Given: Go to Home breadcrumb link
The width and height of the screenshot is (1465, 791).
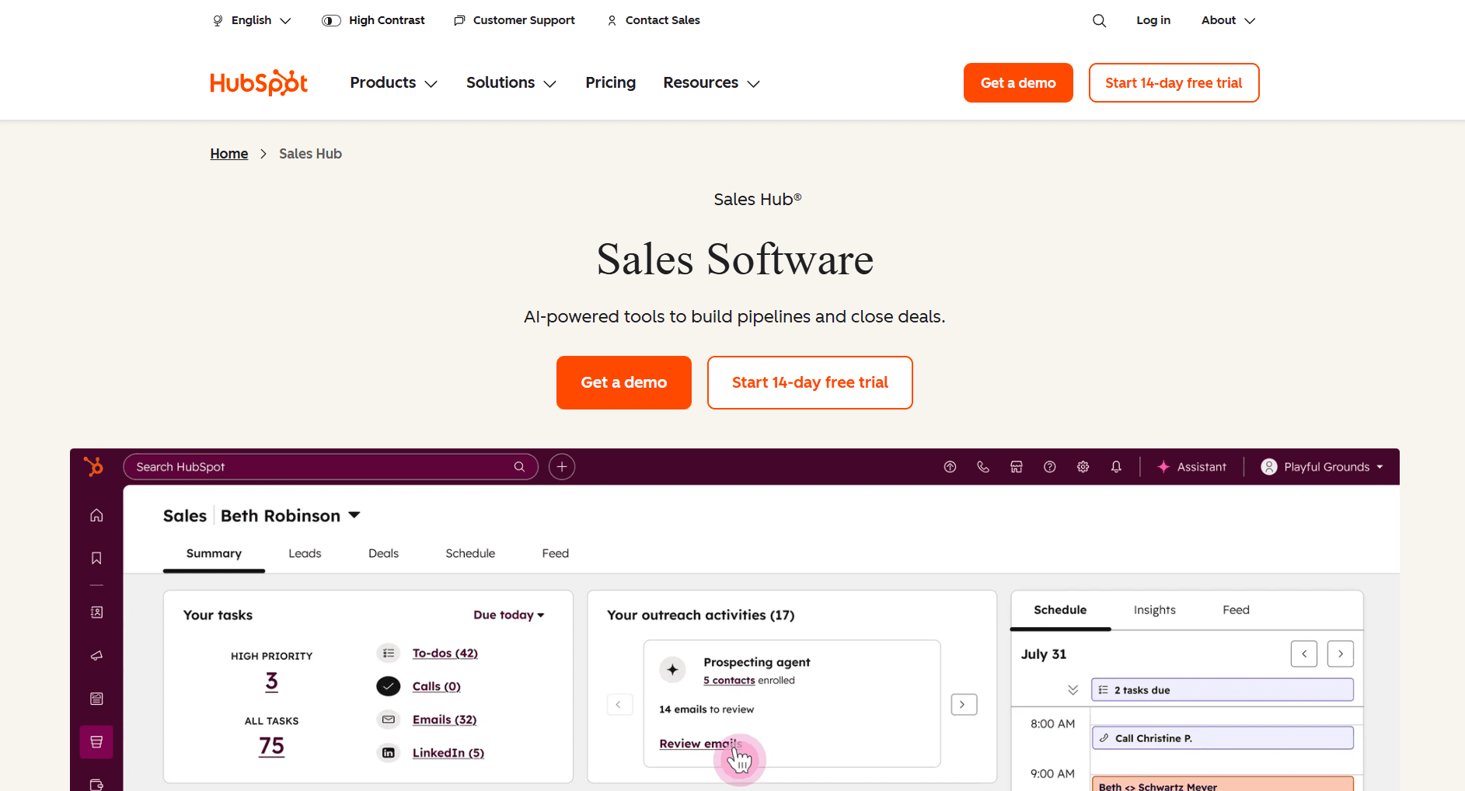Looking at the screenshot, I should click(x=229, y=154).
